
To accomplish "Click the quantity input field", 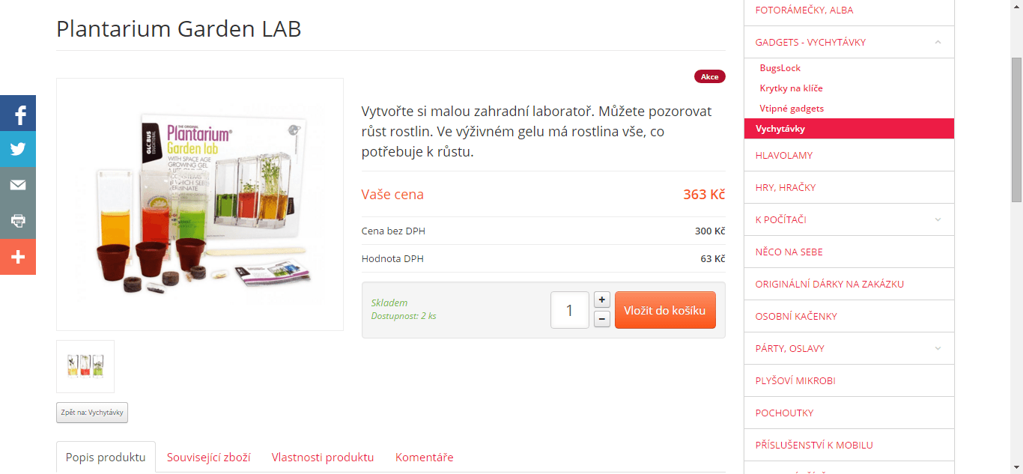I will click(x=570, y=310).
